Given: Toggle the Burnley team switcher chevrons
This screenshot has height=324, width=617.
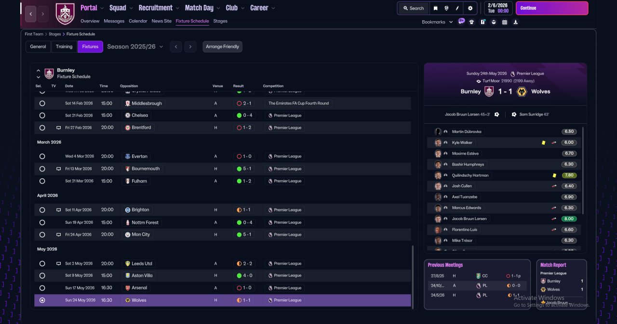Looking at the screenshot, I should click(39, 74).
